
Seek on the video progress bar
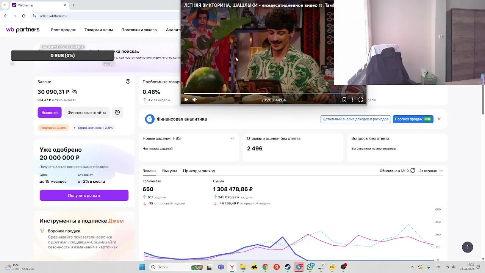click(273, 93)
